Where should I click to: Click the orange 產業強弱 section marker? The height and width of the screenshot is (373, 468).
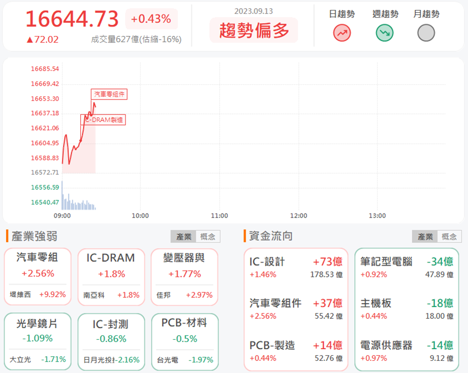[6, 235]
